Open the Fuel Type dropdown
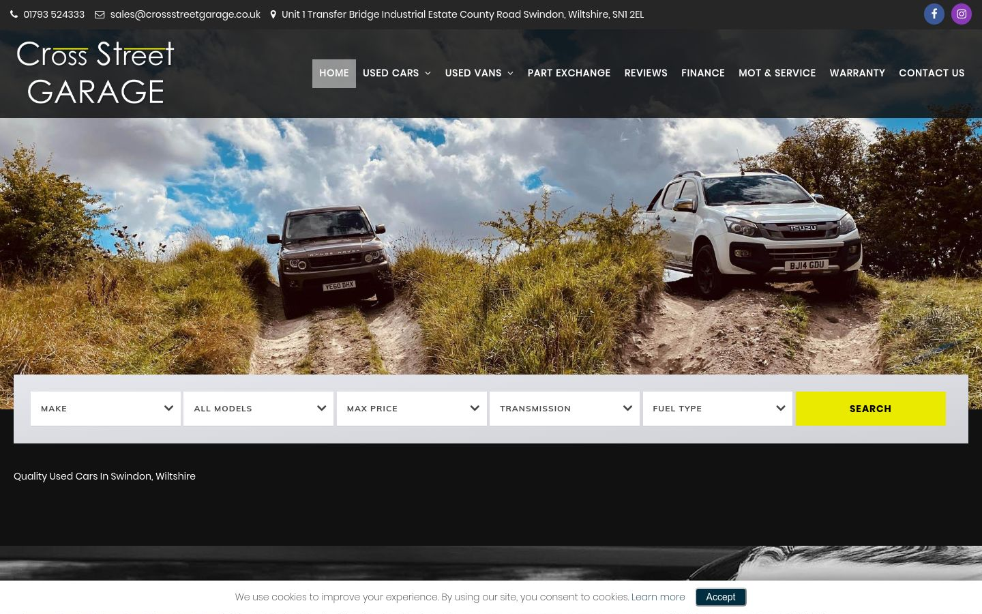 717,409
